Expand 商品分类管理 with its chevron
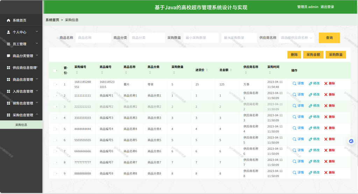Image resolution: width=358 pixels, height=194 pixels. coord(37,55)
